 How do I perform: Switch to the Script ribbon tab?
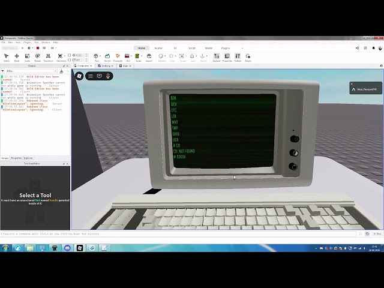(x=192, y=48)
